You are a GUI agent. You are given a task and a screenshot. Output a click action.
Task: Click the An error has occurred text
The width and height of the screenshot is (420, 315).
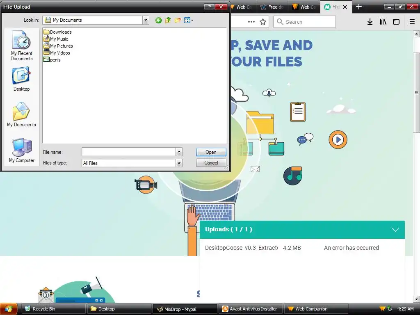[x=351, y=248]
